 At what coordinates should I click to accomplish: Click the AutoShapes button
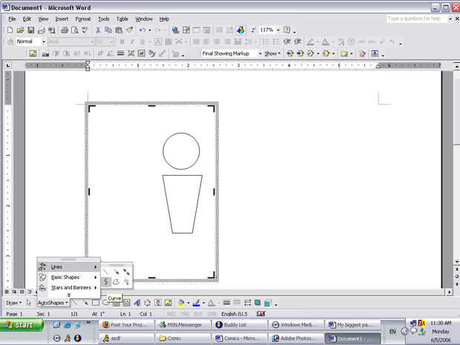[53, 303]
